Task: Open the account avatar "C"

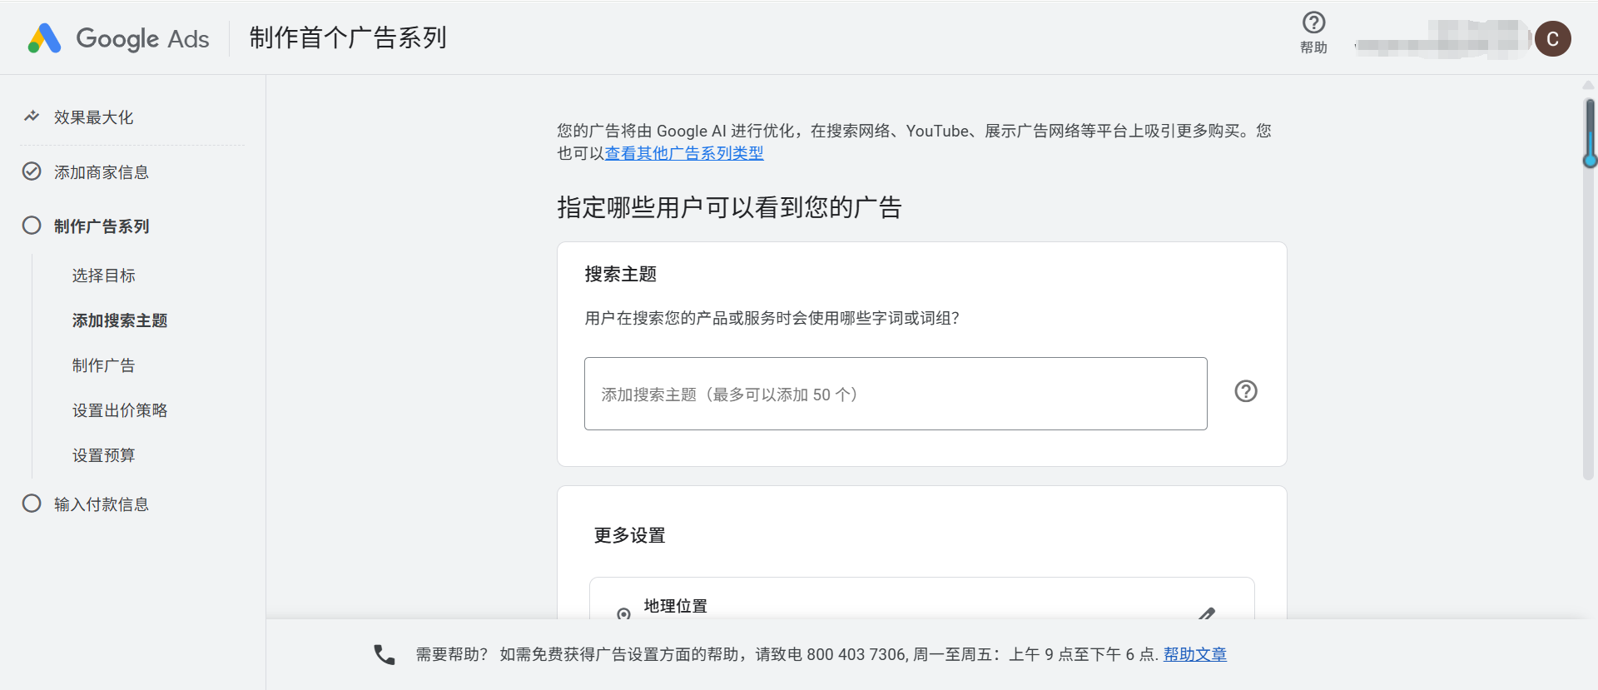Action: [x=1552, y=39]
